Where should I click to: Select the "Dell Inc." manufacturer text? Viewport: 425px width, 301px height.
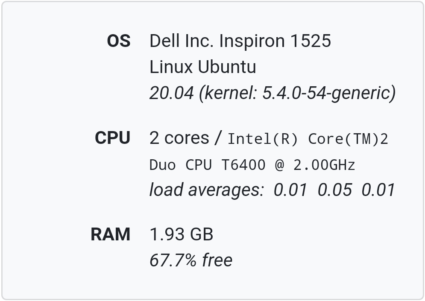pyautogui.click(x=182, y=41)
